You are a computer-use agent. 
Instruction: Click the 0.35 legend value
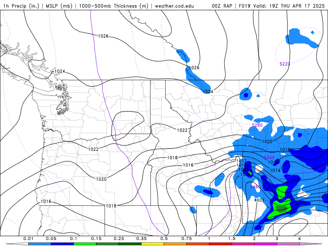click(x=141, y=239)
